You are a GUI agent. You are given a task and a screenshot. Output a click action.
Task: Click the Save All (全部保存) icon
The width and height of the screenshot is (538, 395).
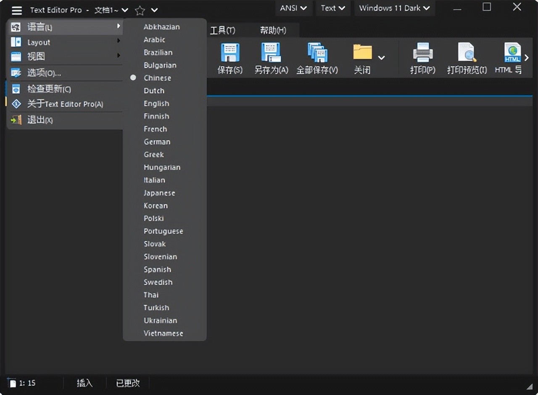point(317,53)
